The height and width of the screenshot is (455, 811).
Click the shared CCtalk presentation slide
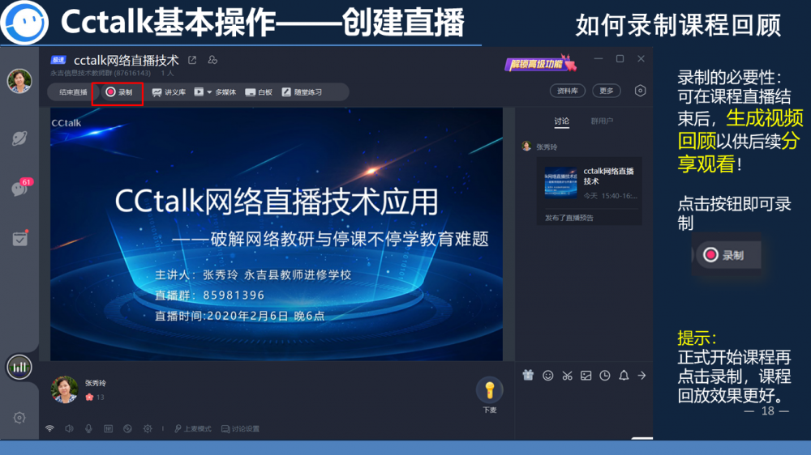coord(277,234)
